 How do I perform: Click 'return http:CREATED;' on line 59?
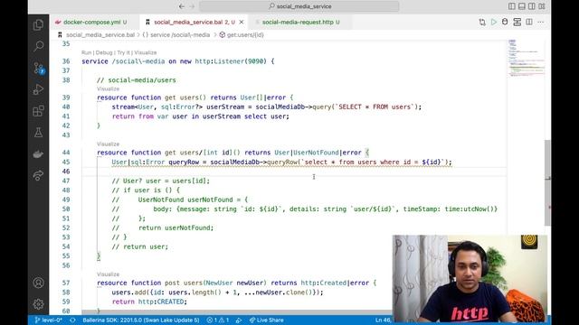pyautogui.click(x=149, y=302)
